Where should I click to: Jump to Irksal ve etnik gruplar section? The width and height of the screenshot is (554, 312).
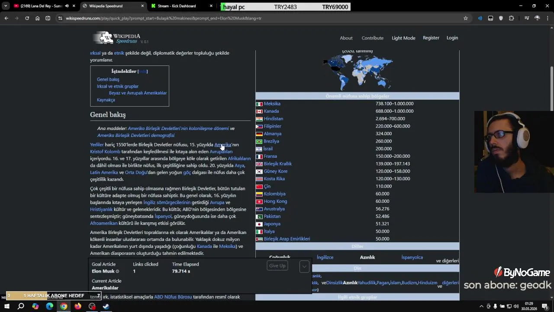tap(118, 86)
